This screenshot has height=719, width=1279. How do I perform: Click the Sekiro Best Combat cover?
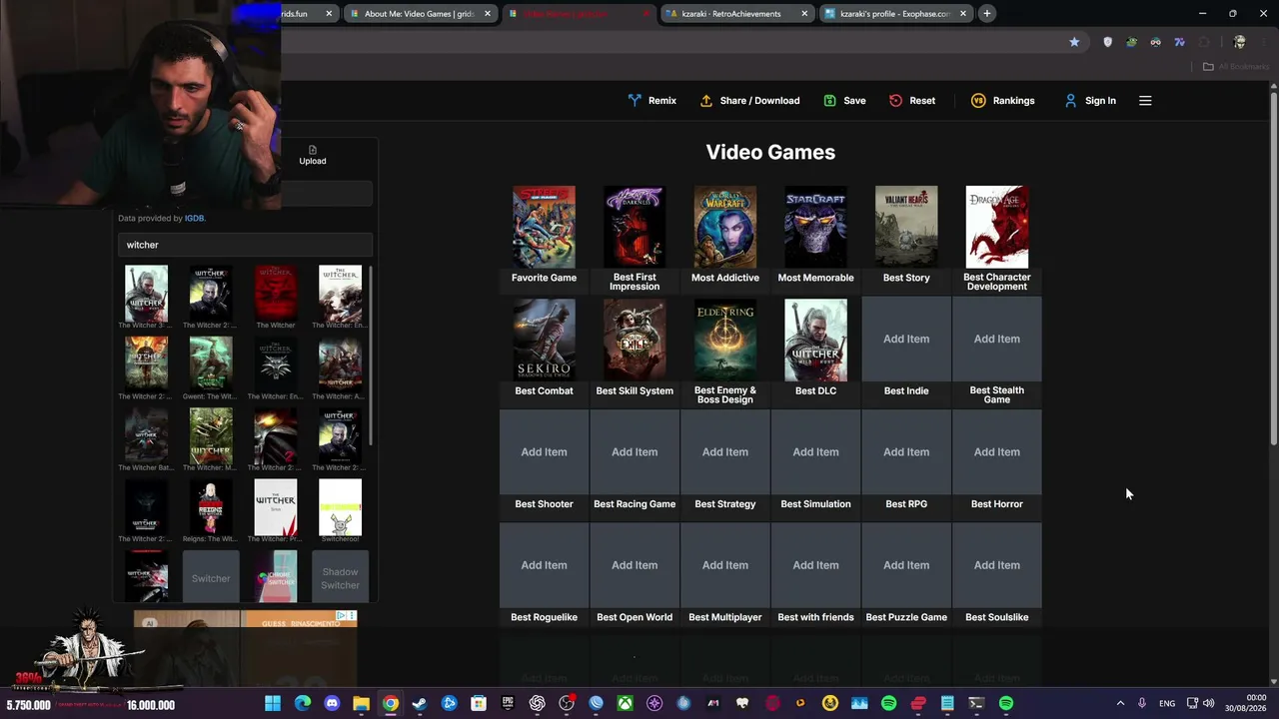pyautogui.click(x=544, y=340)
